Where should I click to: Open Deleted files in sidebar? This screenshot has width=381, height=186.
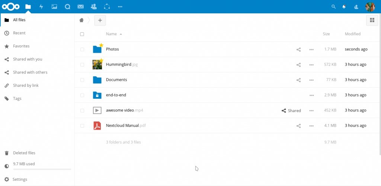[24, 153]
